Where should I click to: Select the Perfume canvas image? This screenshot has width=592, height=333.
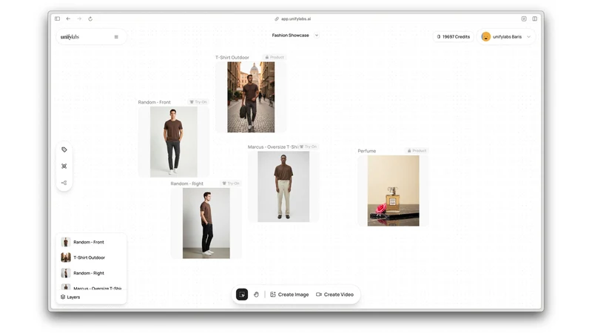point(394,191)
